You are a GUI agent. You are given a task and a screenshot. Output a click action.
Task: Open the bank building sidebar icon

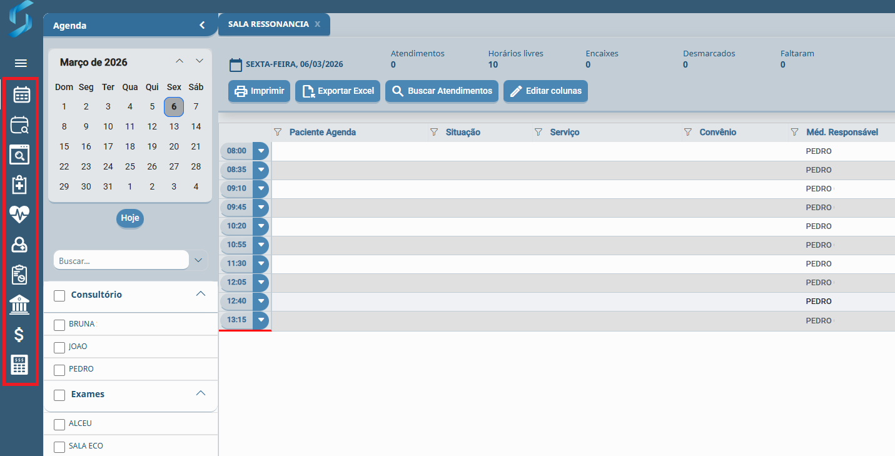[20, 305]
